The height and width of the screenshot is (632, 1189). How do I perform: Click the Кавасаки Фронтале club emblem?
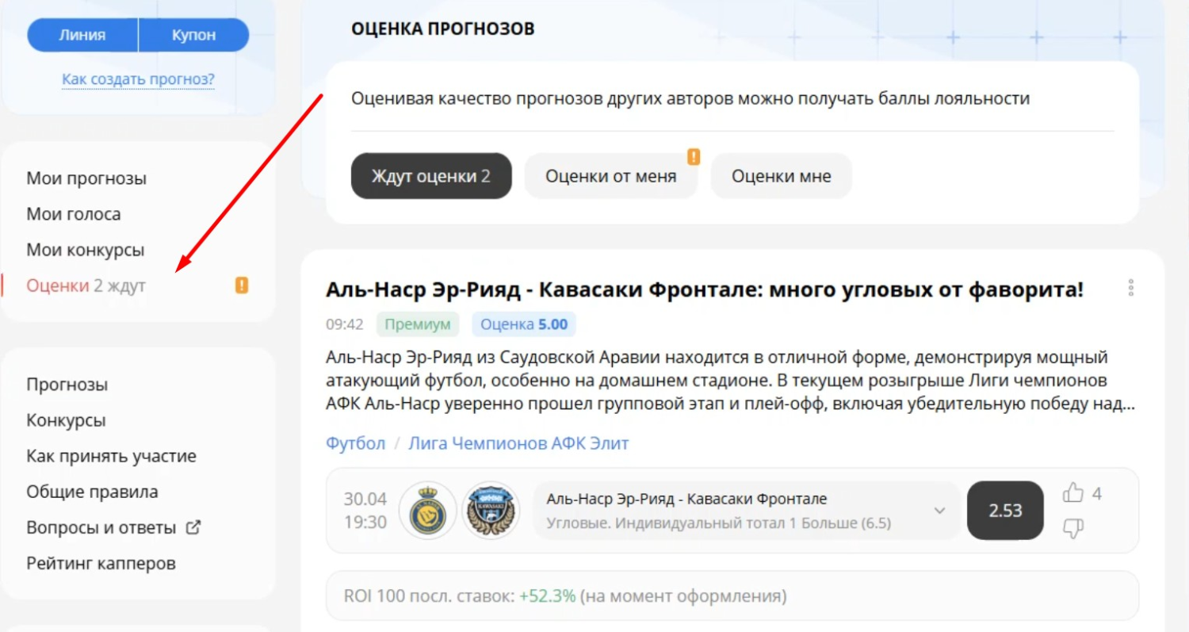point(491,511)
